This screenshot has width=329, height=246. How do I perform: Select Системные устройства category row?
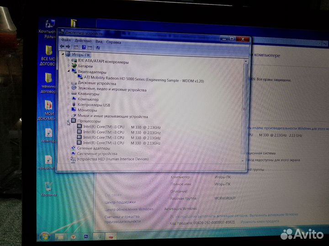pyautogui.click(x=97, y=154)
